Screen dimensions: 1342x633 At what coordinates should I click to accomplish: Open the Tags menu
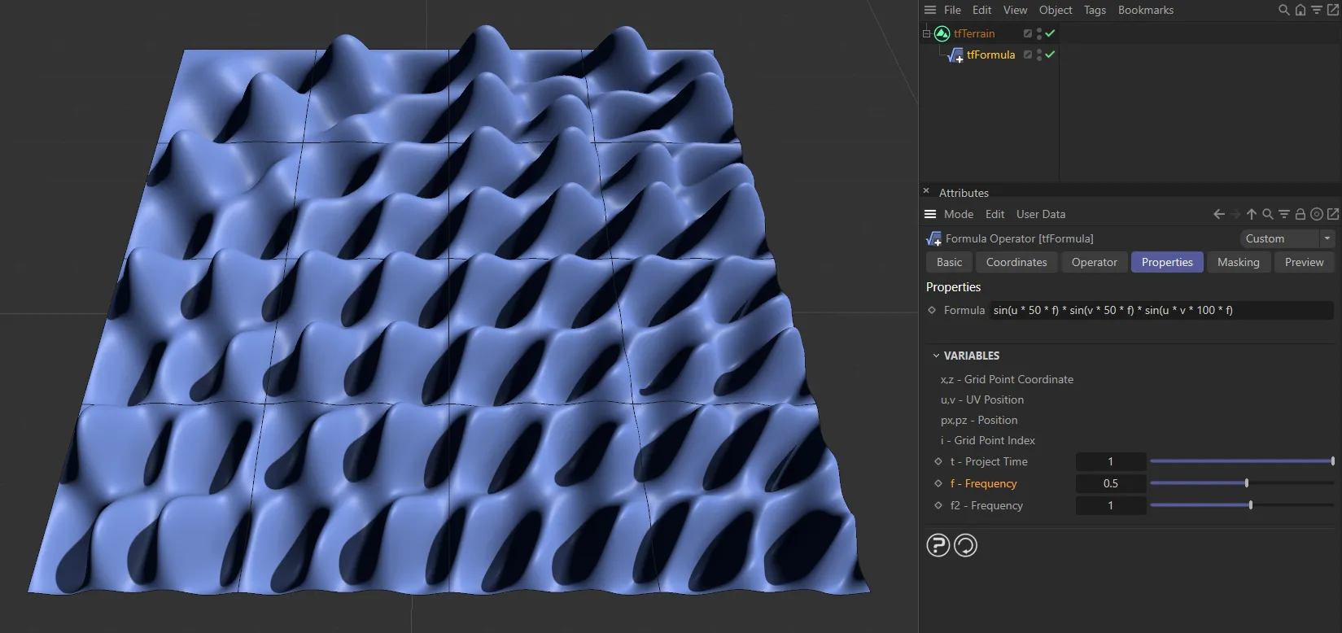tap(1095, 10)
